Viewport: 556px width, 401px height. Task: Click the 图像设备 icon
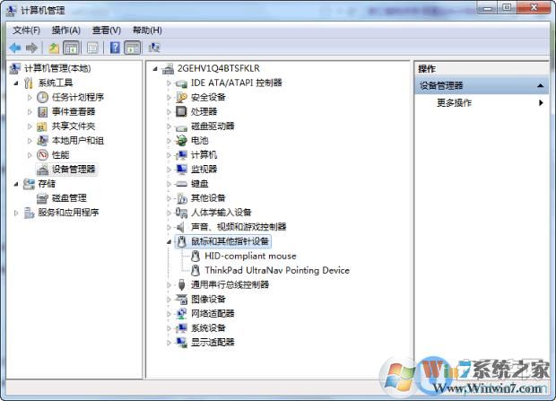point(181,299)
